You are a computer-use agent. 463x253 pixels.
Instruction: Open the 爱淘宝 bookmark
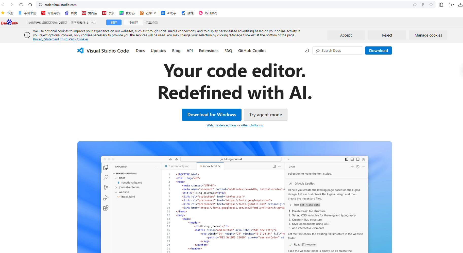[90, 13]
